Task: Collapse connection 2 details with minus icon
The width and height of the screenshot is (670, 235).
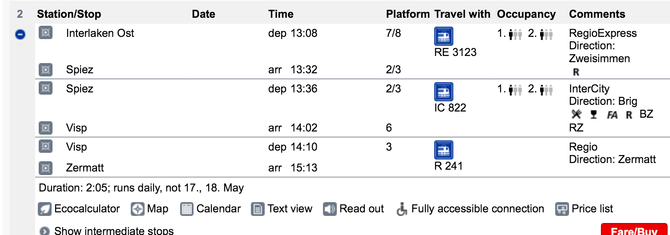Action: coord(20,34)
